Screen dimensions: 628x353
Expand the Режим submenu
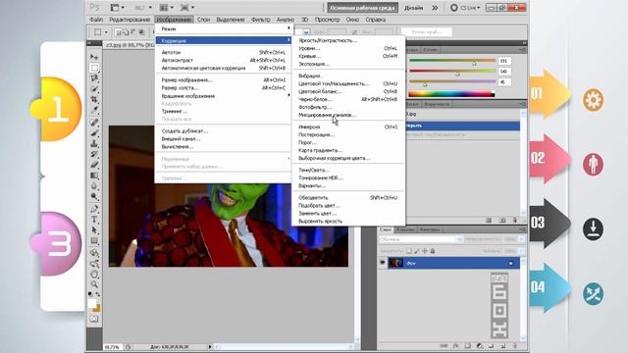(x=225, y=28)
